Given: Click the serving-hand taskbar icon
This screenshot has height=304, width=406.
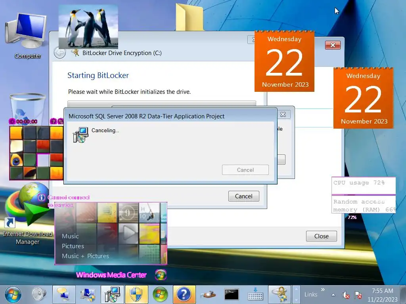Looking at the screenshot, I should point(208,294).
